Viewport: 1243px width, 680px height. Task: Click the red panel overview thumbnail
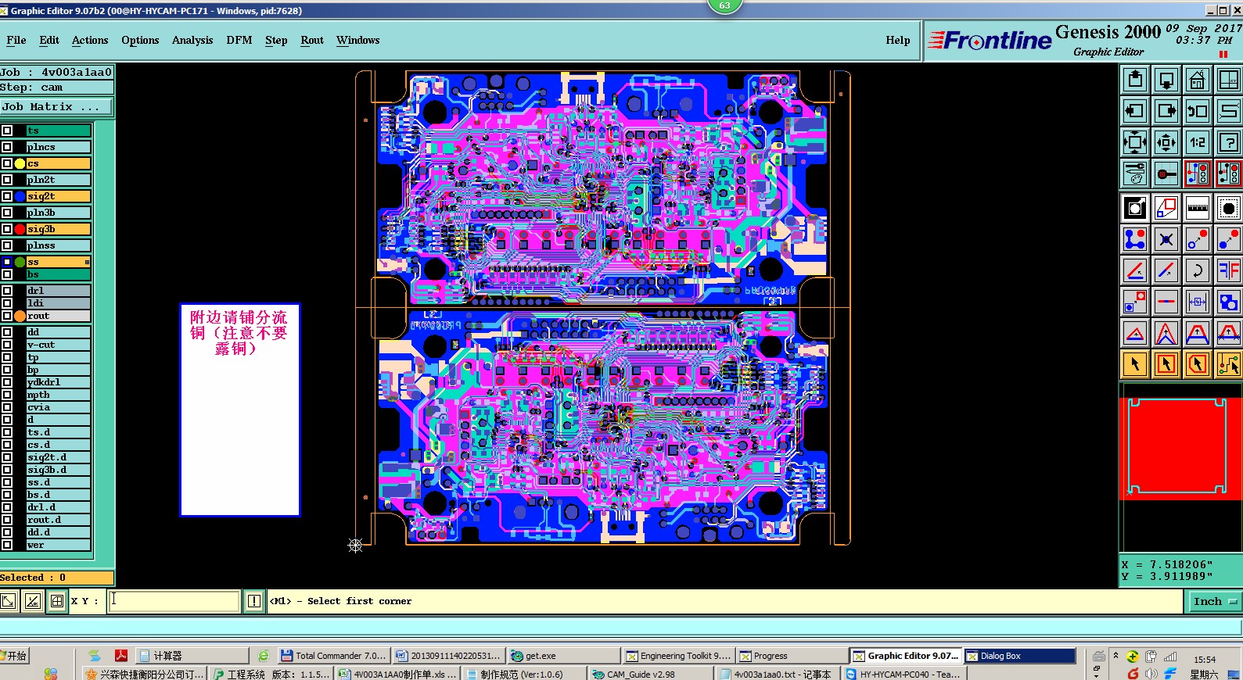[1181, 449]
